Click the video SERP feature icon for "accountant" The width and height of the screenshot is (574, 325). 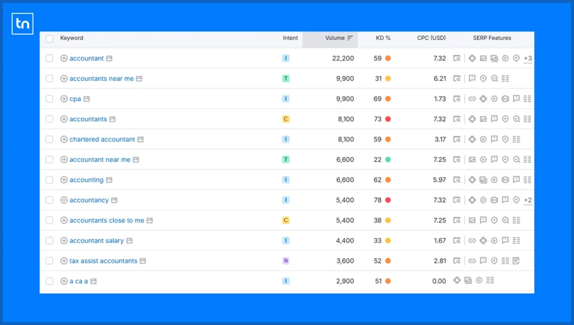coord(505,58)
